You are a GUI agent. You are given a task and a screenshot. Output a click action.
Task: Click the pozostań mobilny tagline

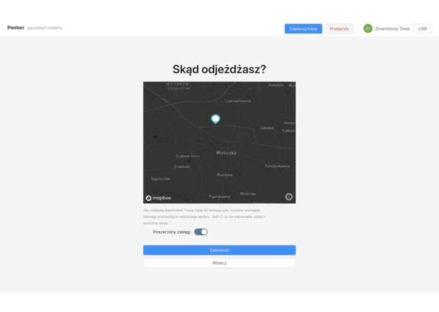pyautogui.click(x=45, y=28)
